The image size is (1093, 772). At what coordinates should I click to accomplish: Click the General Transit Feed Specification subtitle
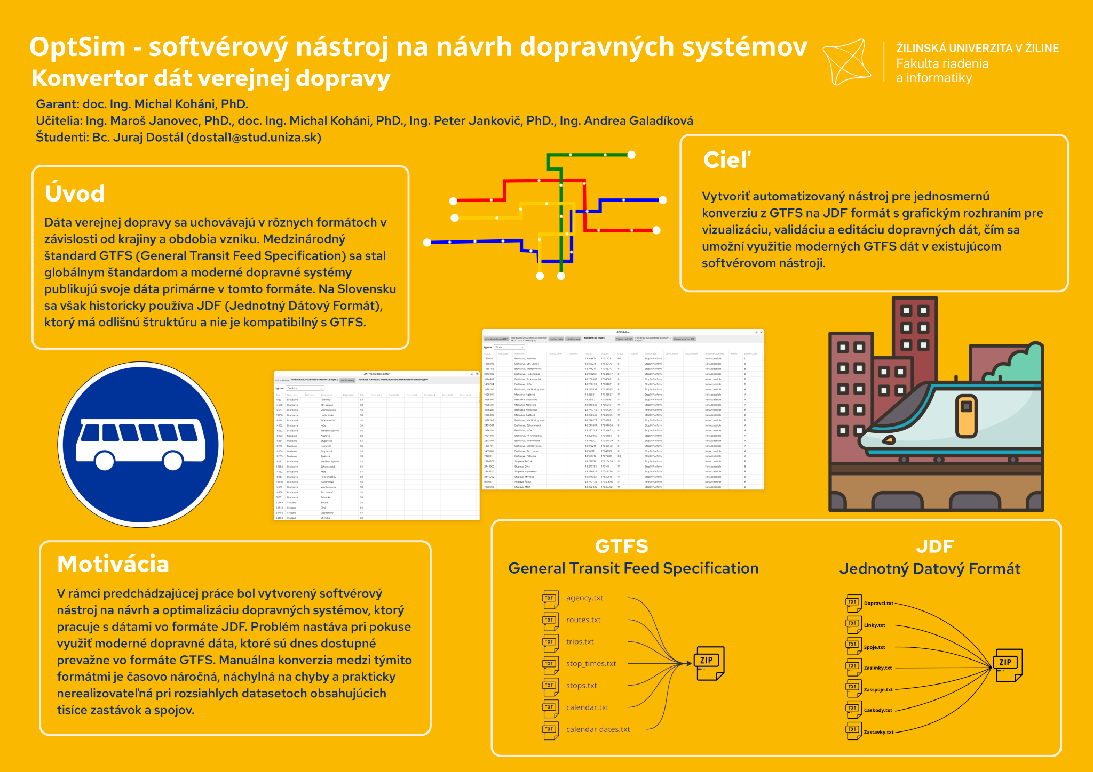(633, 568)
